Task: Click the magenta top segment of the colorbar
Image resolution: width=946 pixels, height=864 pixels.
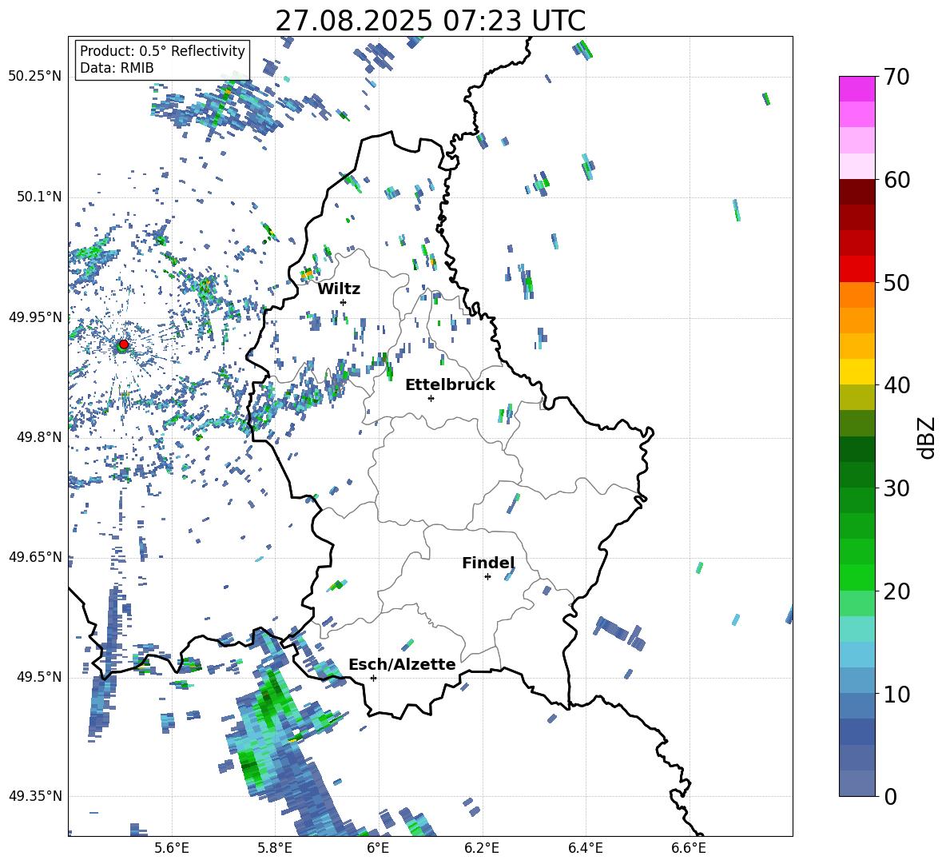Action: coord(857,89)
